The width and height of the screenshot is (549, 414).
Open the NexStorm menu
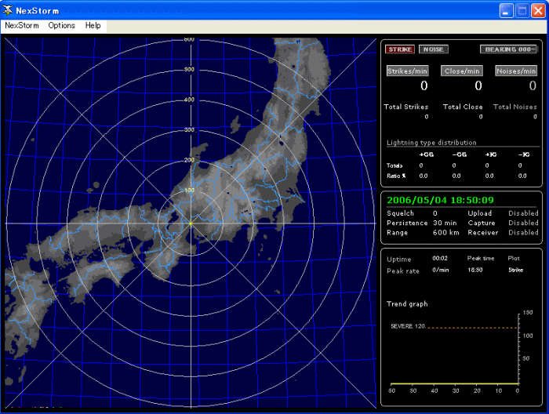pos(21,26)
